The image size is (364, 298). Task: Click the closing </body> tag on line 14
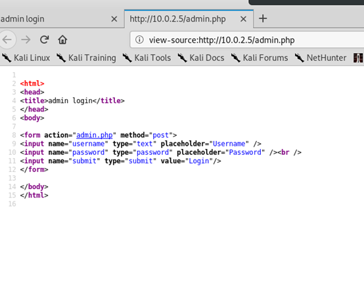[x=34, y=186]
